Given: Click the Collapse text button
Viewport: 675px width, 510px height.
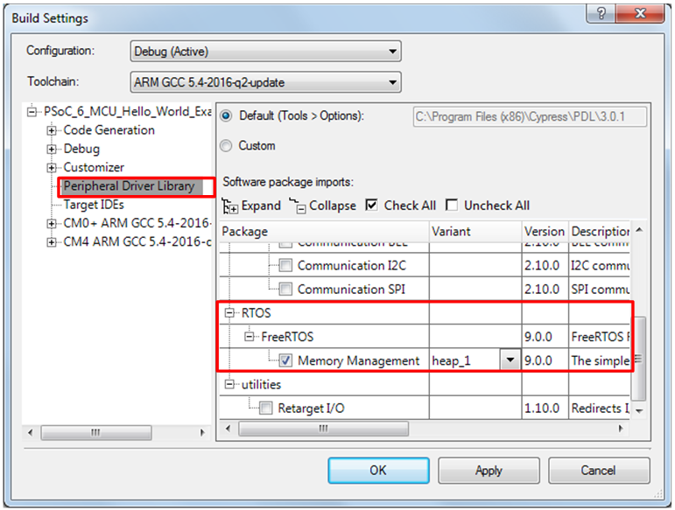Looking at the screenshot, I should (333, 206).
